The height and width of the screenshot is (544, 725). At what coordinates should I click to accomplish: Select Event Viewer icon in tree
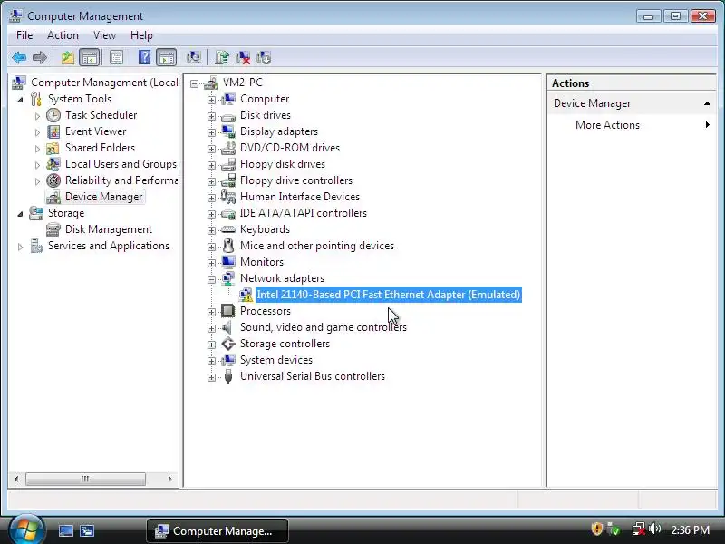click(x=53, y=131)
